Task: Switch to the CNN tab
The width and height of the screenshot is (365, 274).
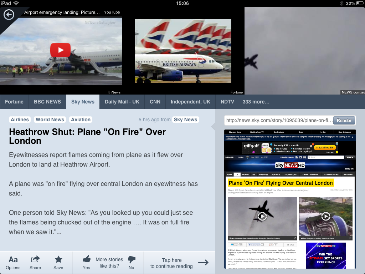Action: coord(155,102)
